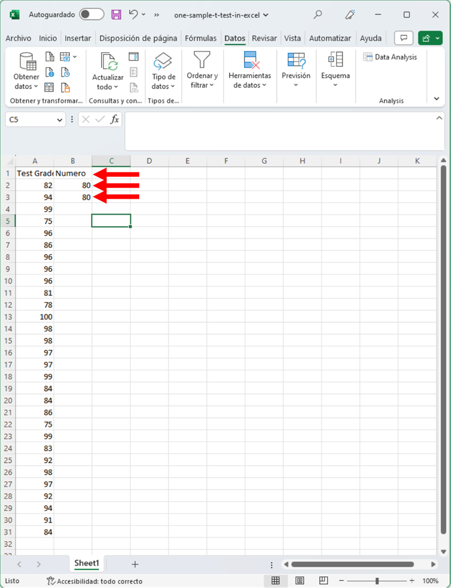Open Herramientas de datos tools

(250, 71)
